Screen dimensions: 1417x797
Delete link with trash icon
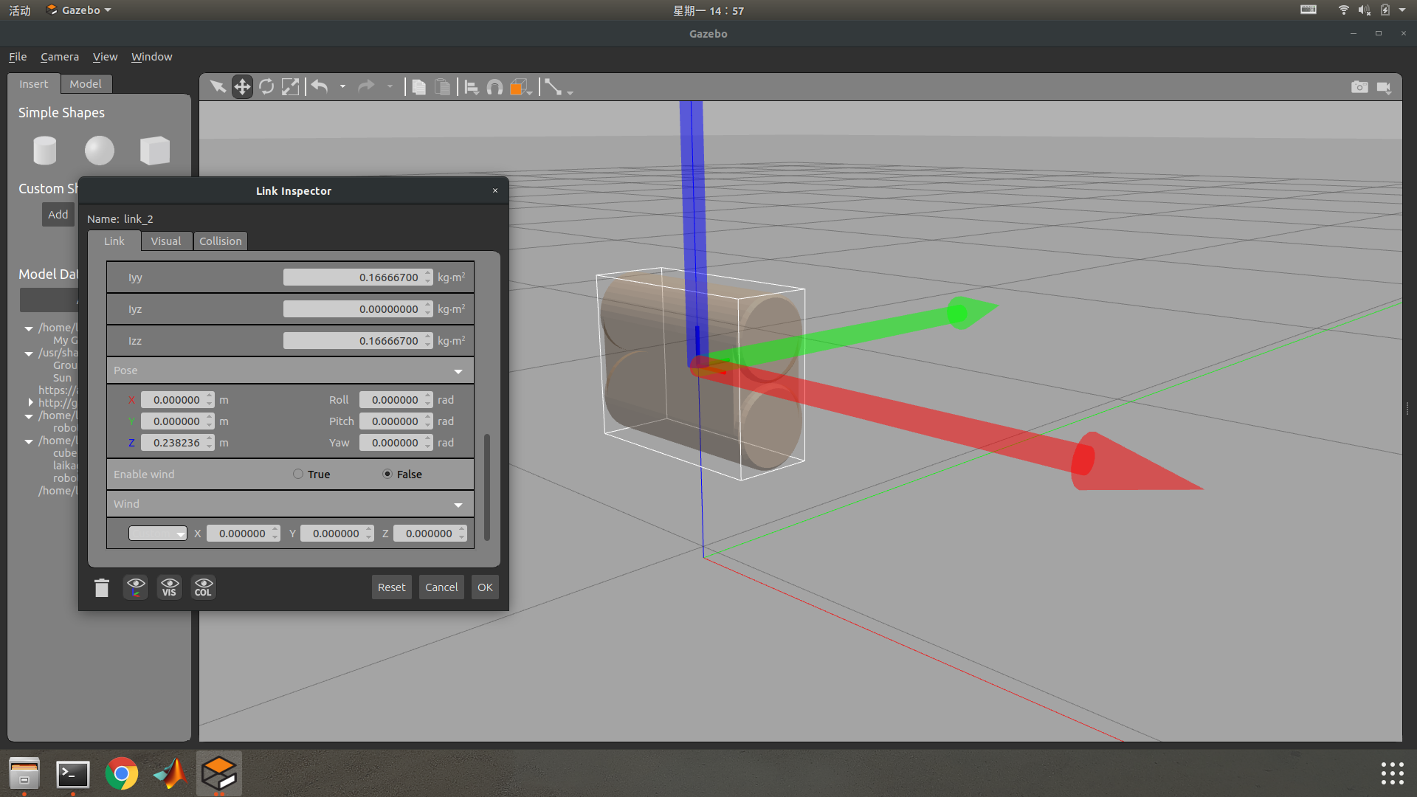tap(102, 587)
